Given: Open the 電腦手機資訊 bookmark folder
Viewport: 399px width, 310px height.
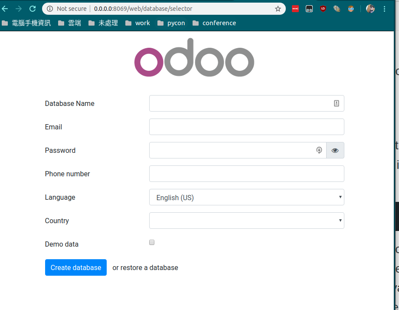Looking at the screenshot, I should point(26,23).
